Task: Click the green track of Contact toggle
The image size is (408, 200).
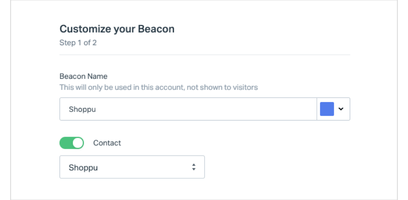Action: [x=66, y=143]
